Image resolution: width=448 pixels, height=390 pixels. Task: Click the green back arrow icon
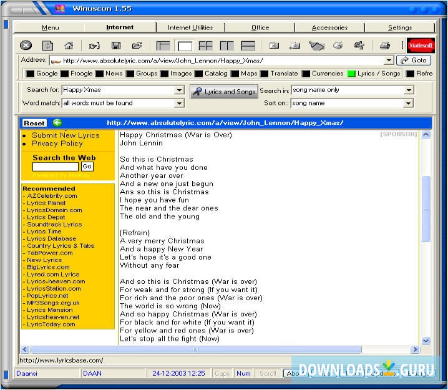[x=57, y=123]
